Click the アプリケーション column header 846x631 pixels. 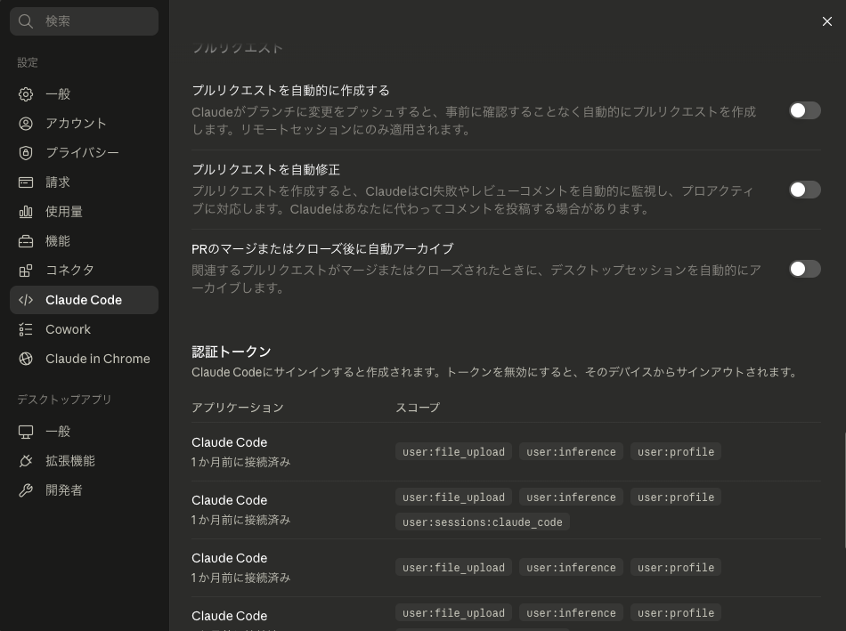coord(238,408)
